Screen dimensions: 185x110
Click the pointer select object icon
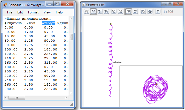tap(143, 12)
